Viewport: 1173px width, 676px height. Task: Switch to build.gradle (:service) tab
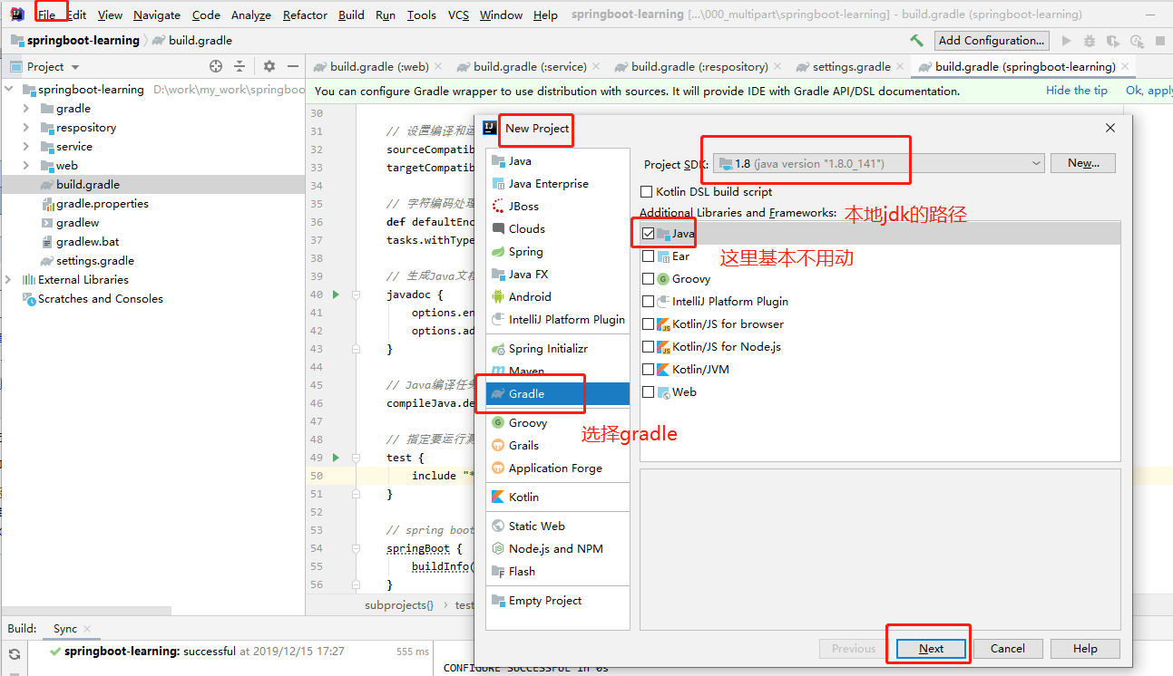click(x=529, y=66)
